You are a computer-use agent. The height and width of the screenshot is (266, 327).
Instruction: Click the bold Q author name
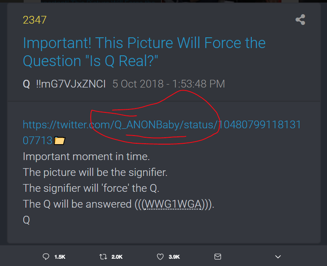pyautogui.click(x=26, y=85)
